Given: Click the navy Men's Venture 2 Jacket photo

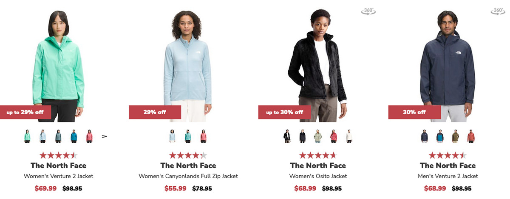Looking at the screenshot, I should pos(448,64).
